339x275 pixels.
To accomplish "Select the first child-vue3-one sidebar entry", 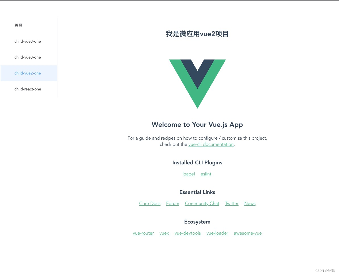I will point(29,41).
